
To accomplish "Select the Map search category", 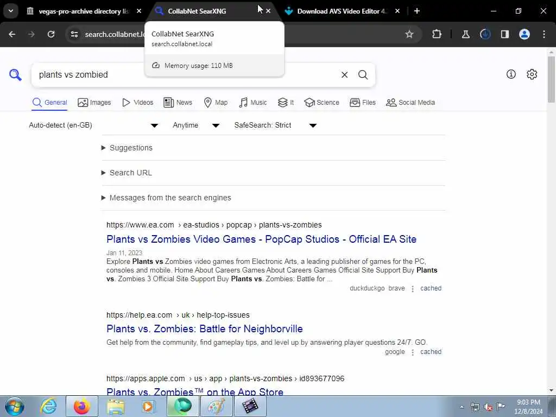I will [x=216, y=103].
